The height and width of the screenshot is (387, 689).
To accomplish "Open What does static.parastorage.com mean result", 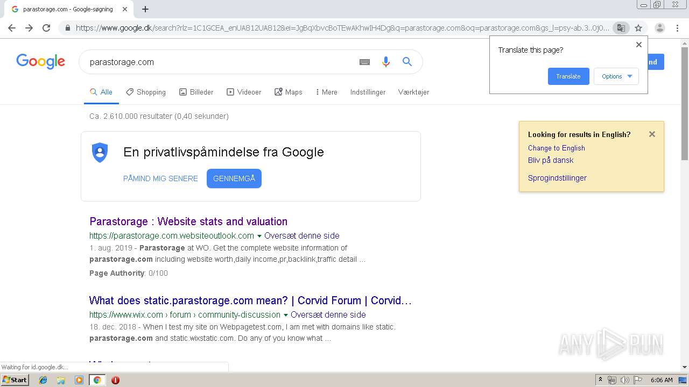I will click(x=250, y=300).
